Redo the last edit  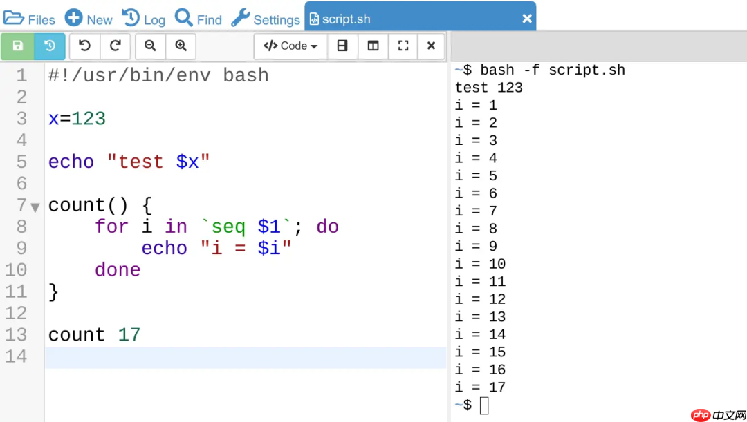click(115, 46)
